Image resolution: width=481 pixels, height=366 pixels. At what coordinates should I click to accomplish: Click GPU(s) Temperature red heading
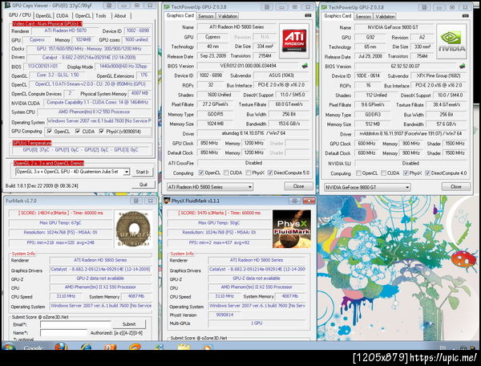[32, 143]
